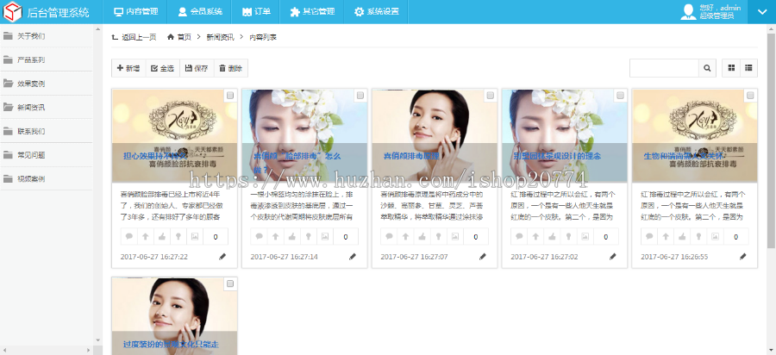This screenshot has height=355, width=776.
Task: Click the comment bubble icon on the 16:27:14 card
Action: [260, 237]
